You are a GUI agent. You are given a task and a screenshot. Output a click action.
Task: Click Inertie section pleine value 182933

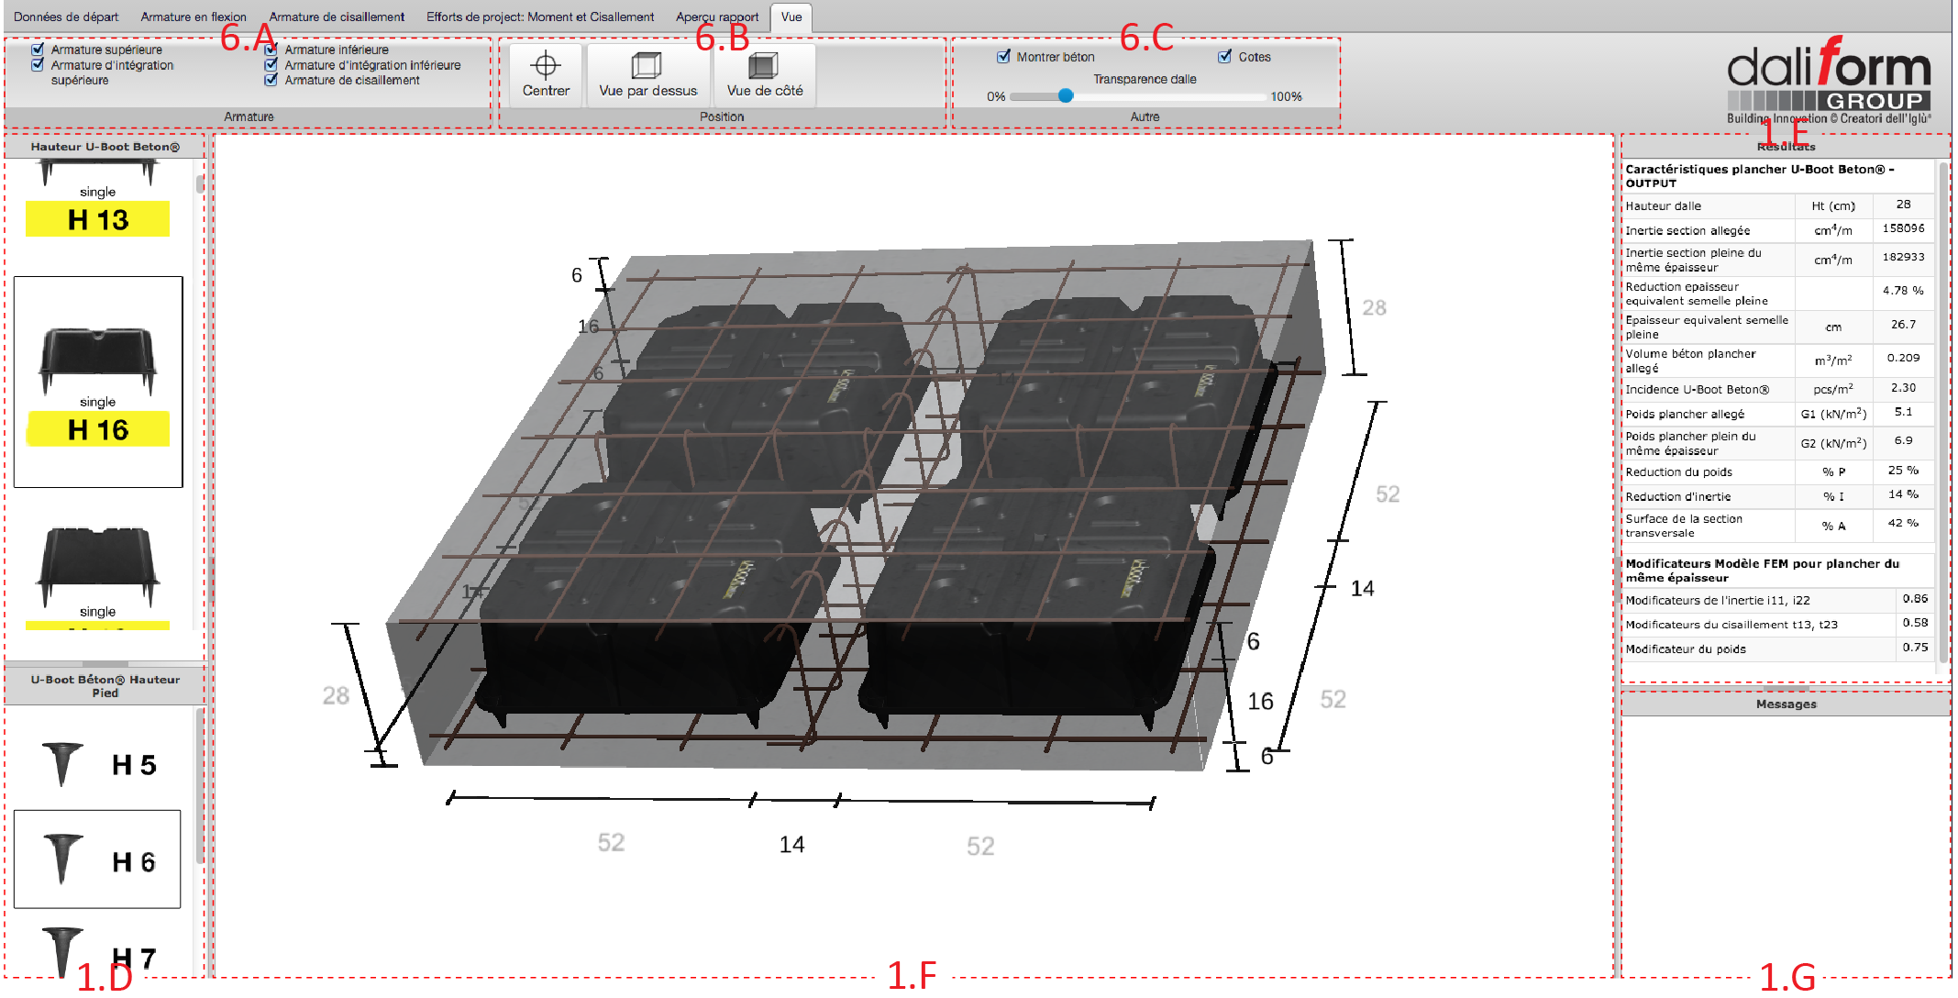tap(1904, 257)
